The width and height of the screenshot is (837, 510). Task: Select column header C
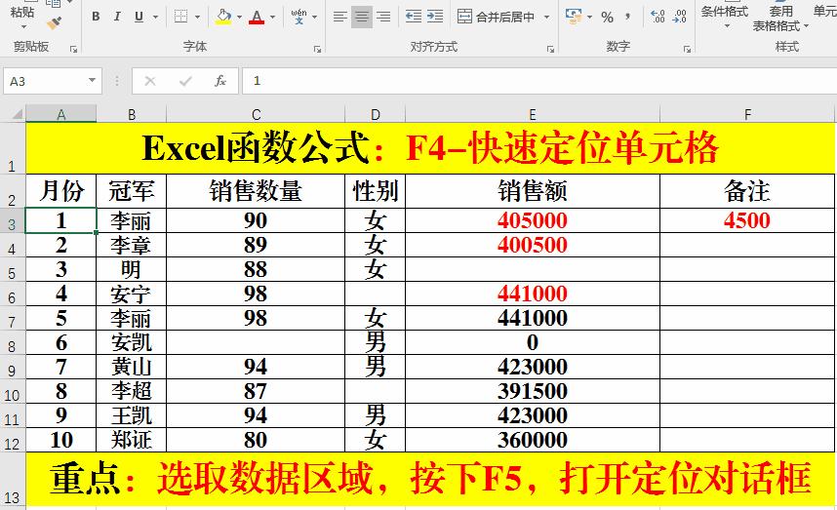(x=256, y=114)
